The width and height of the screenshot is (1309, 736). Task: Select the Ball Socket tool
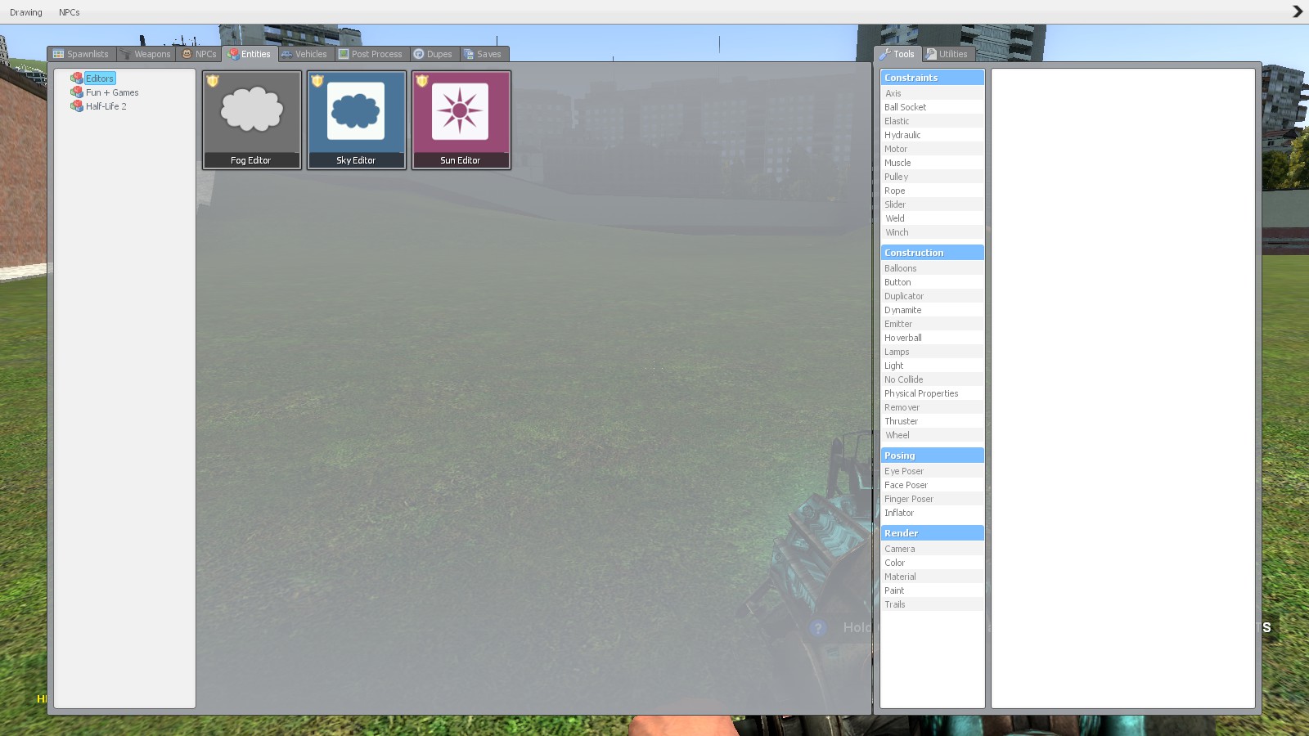[932, 107]
